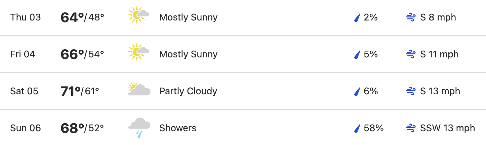Click the Mostly Sunny icon for Thu 03
Image resolution: width=486 pixels, height=145 pixels.
[x=138, y=15]
